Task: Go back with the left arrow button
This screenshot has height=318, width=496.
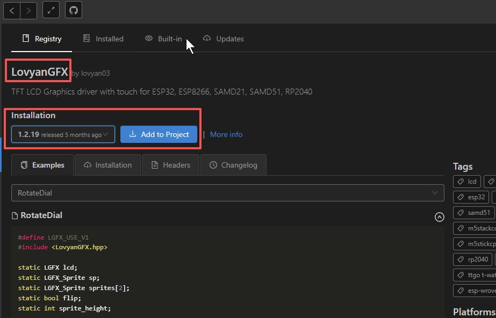Action: [12, 10]
